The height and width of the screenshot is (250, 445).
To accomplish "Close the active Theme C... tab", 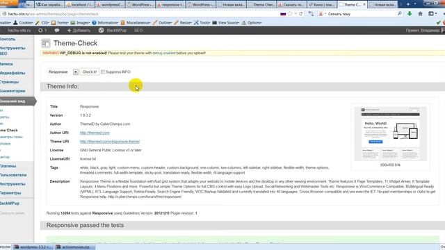I will 364,5.
